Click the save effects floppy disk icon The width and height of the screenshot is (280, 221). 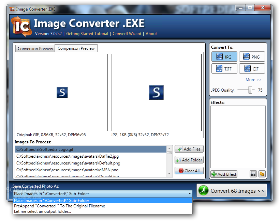click(253, 174)
